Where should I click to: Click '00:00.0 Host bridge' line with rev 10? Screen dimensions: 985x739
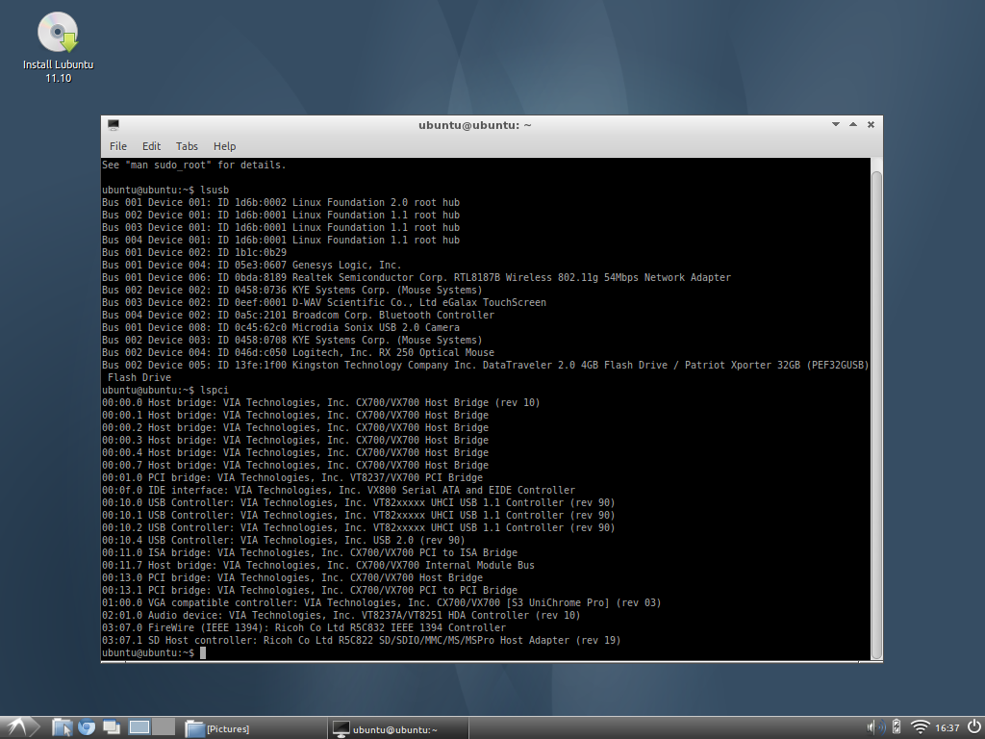[x=321, y=402]
